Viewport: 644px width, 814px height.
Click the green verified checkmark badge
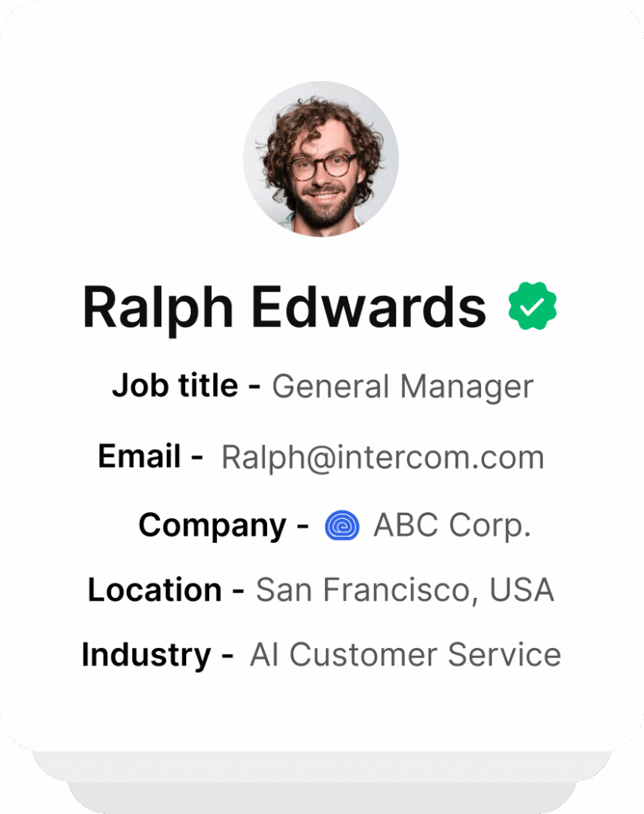[533, 306]
